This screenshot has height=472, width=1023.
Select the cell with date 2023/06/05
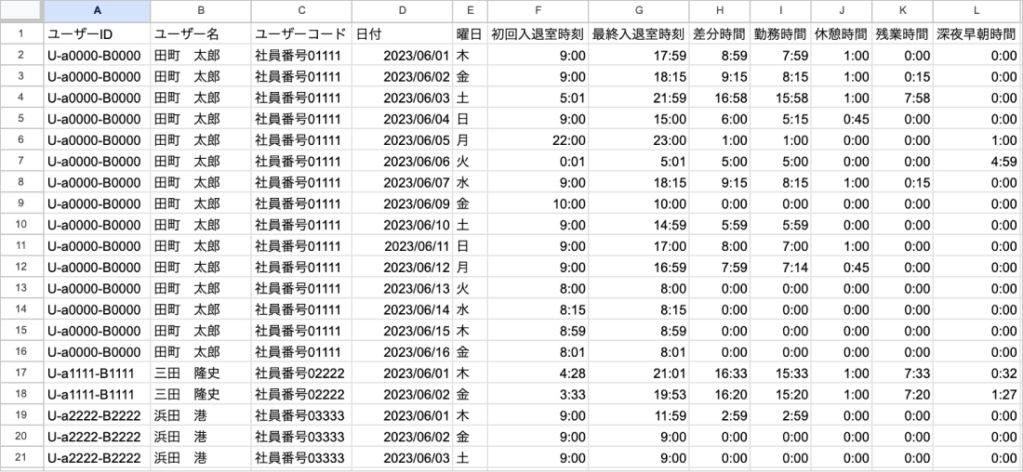[402, 139]
